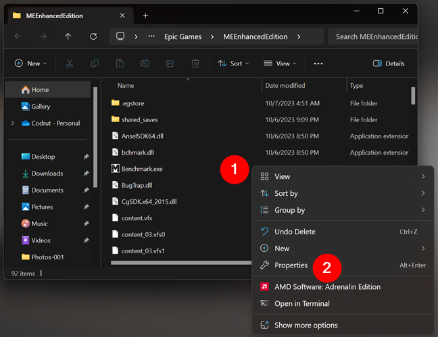Click the Delete trash icon
Image resolution: width=438 pixels, height=337 pixels.
195,63
